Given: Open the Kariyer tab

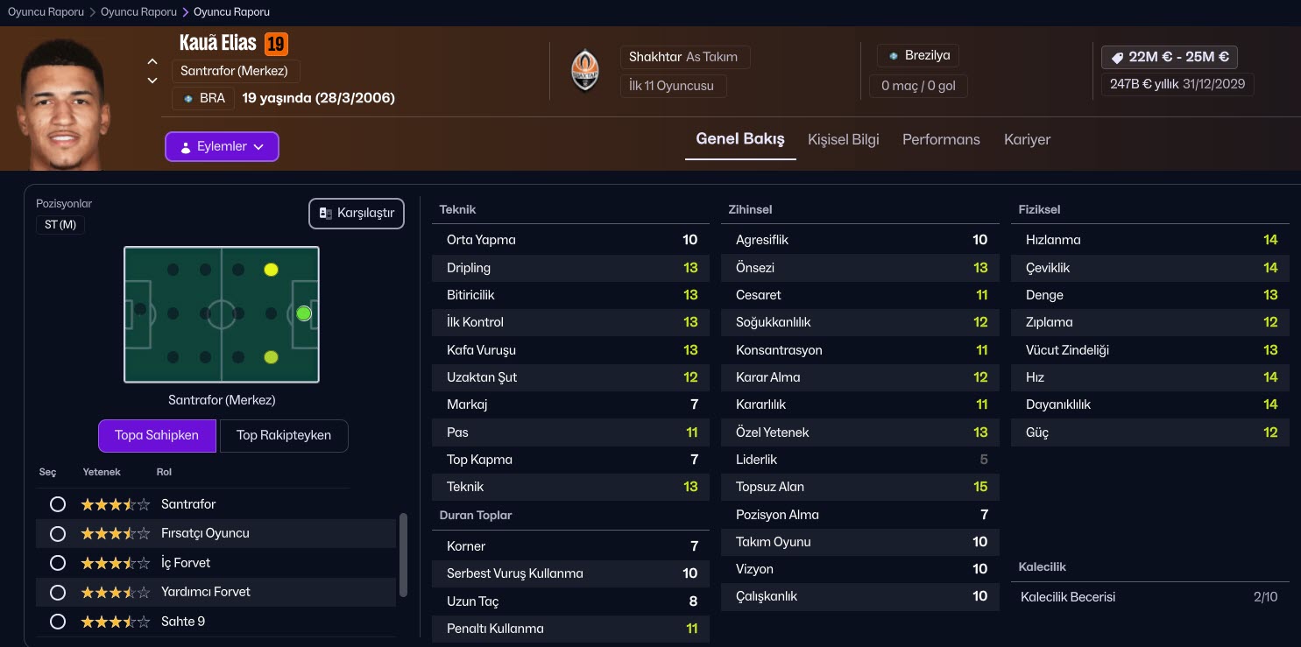Looking at the screenshot, I should 1027,139.
